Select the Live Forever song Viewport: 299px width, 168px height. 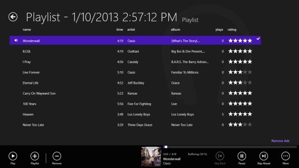pyautogui.click(x=135, y=72)
